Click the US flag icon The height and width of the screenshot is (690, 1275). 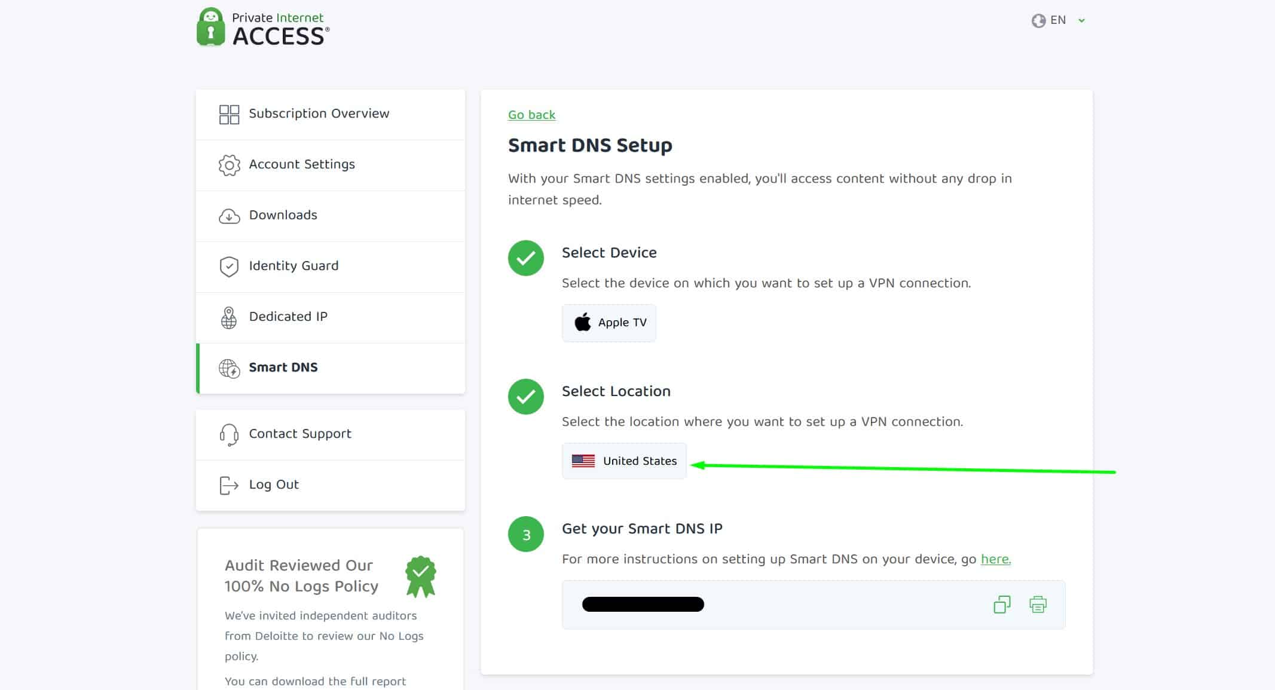(583, 461)
